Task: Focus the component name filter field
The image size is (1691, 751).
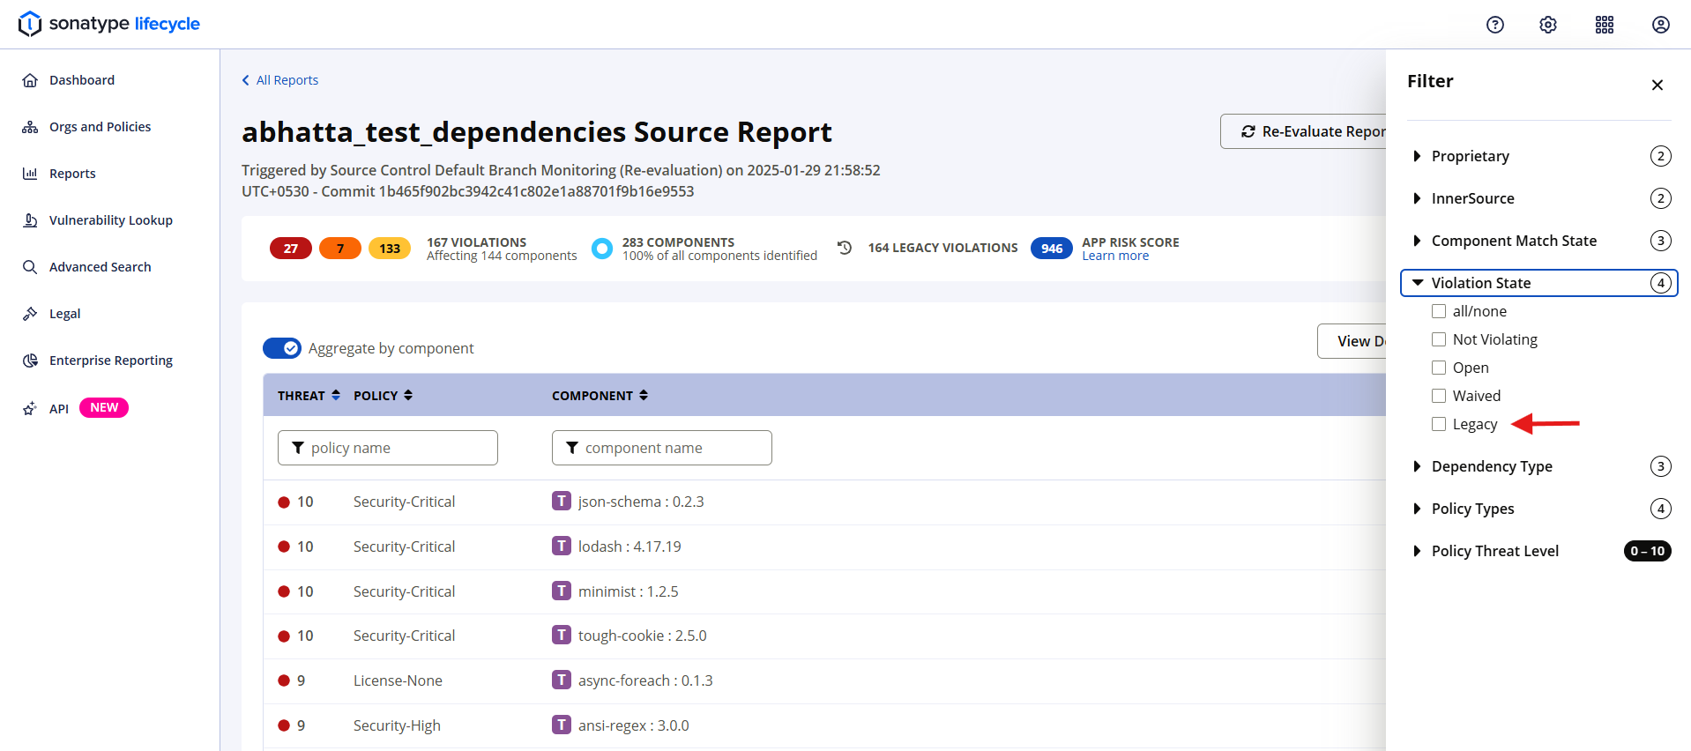Action: [662, 448]
